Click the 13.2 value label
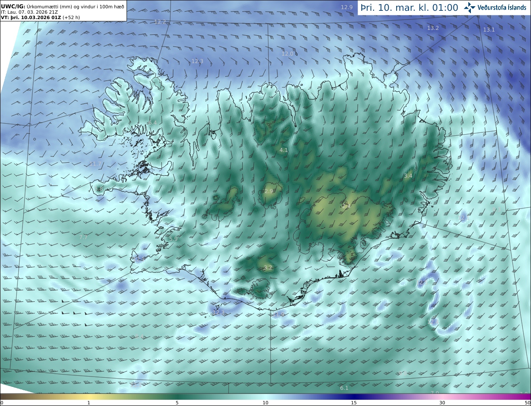 coord(433,28)
